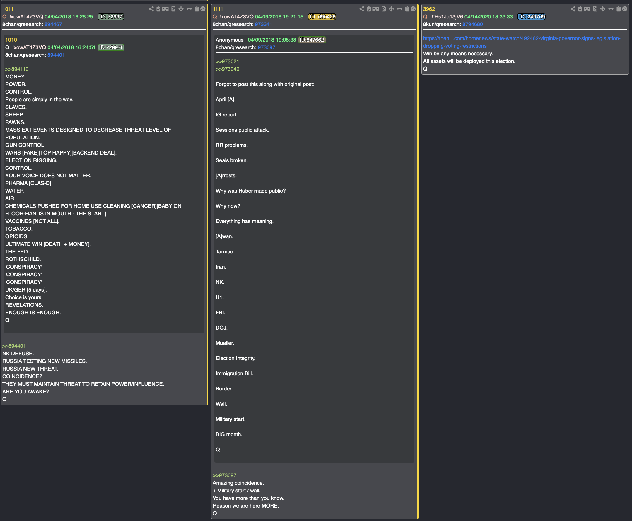Click the line 'Election Integrity.'
Viewport: 632px width, 521px height.
coord(235,358)
